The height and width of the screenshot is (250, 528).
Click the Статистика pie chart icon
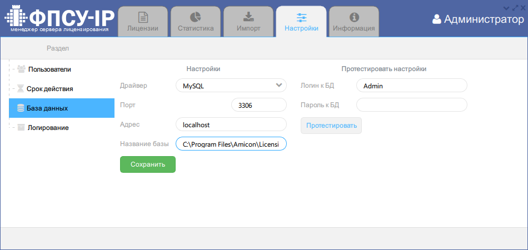pos(196,17)
